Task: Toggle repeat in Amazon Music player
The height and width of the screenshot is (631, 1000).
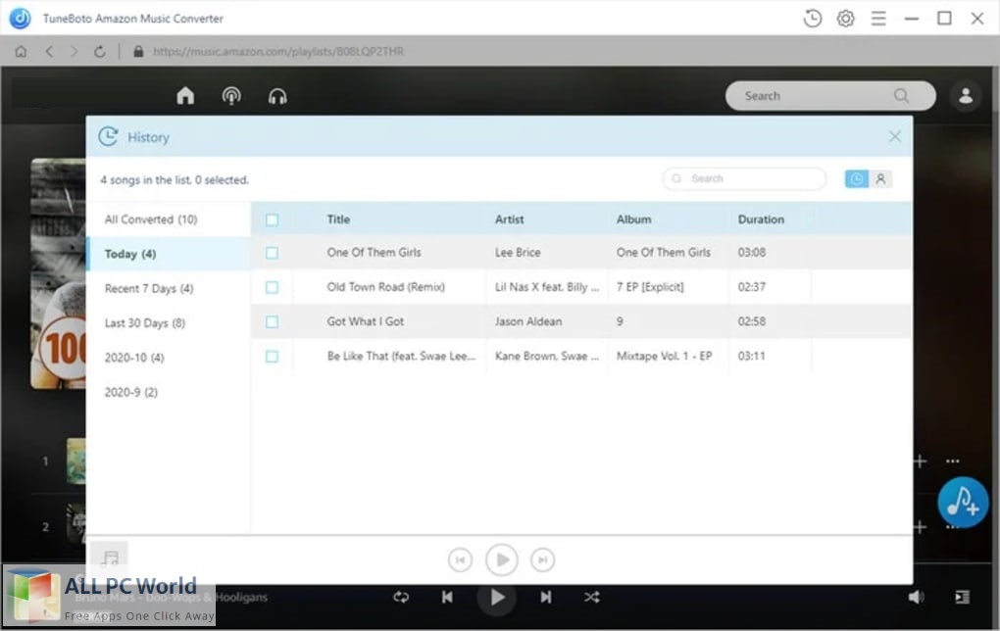Action: [401, 598]
